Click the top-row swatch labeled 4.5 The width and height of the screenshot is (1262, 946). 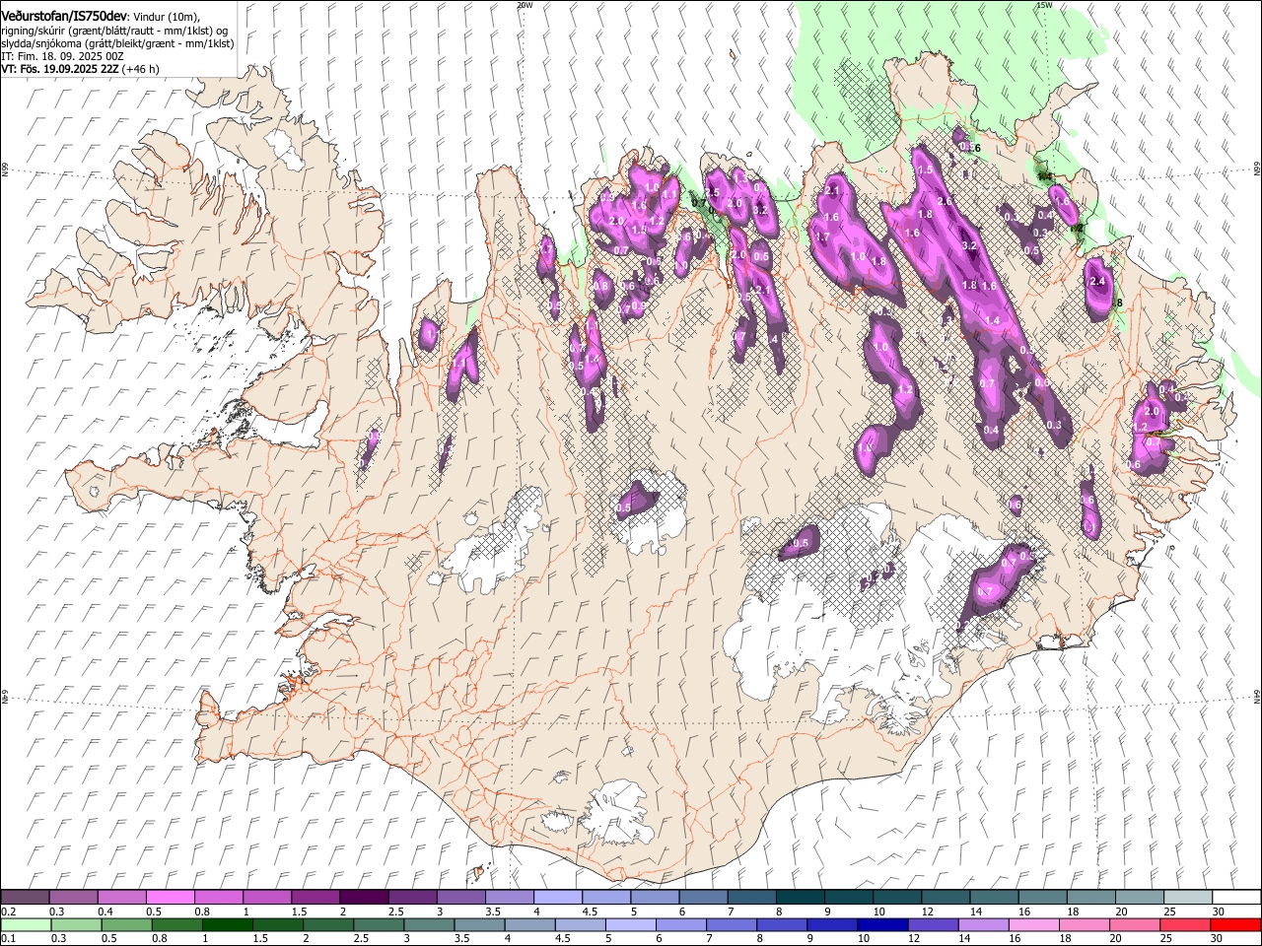pyautogui.click(x=605, y=898)
